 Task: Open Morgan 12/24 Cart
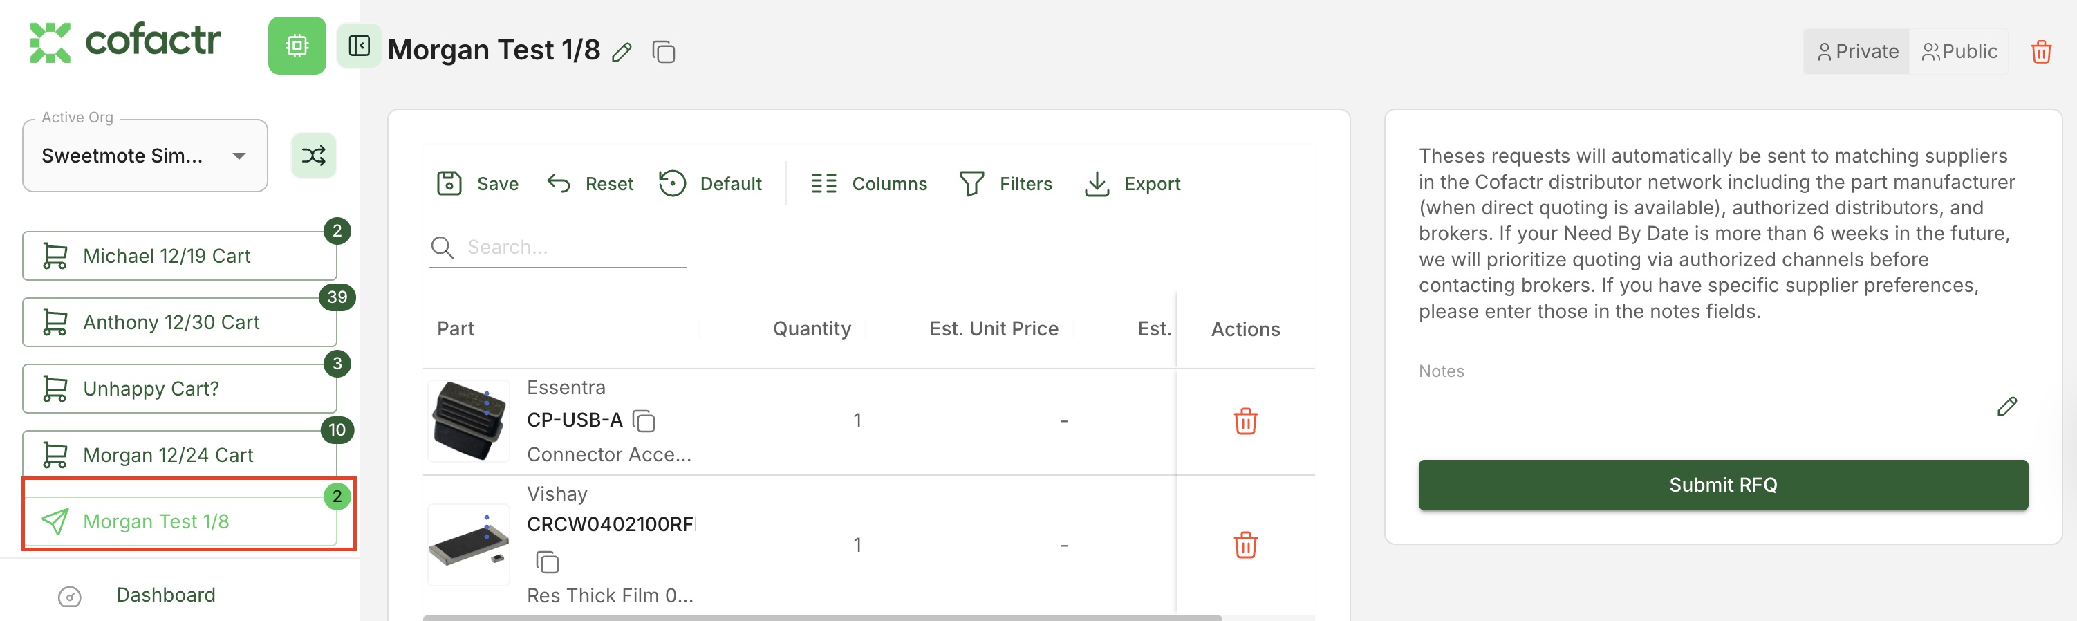(179, 455)
